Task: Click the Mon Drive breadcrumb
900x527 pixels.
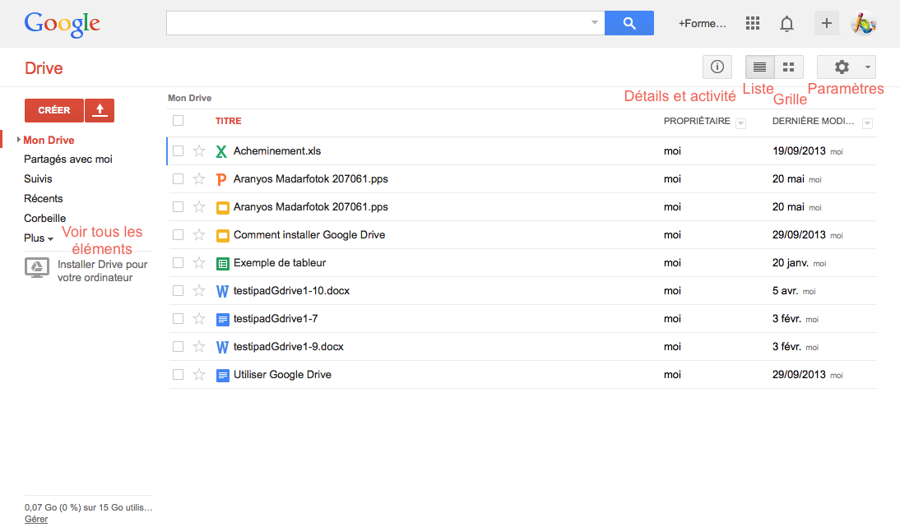Action: pos(189,98)
